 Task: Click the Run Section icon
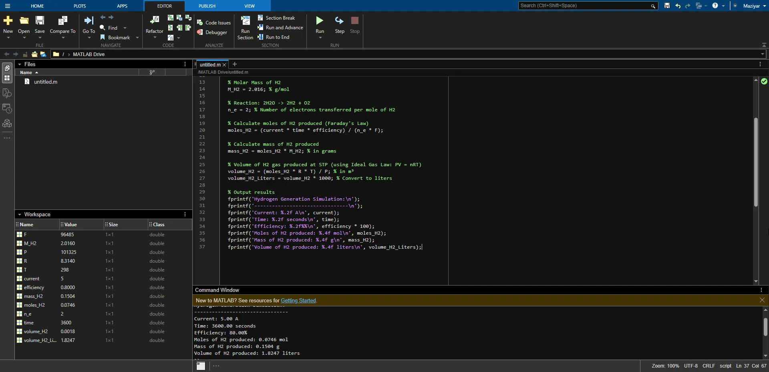(245, 20)
